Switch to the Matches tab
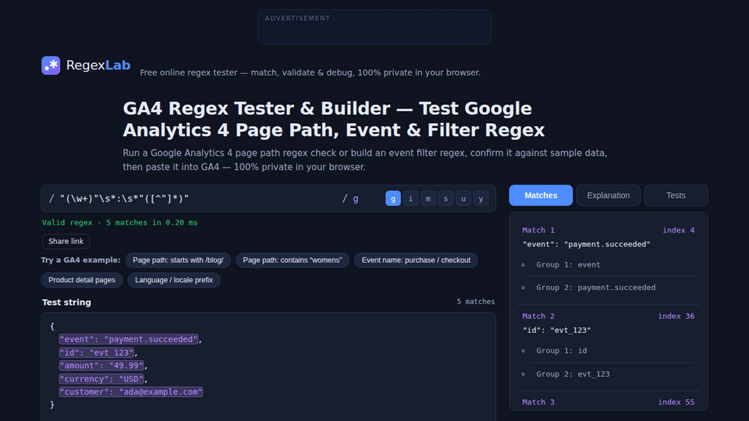The width and height of the screenshot is (749, 421). (541, 195)
